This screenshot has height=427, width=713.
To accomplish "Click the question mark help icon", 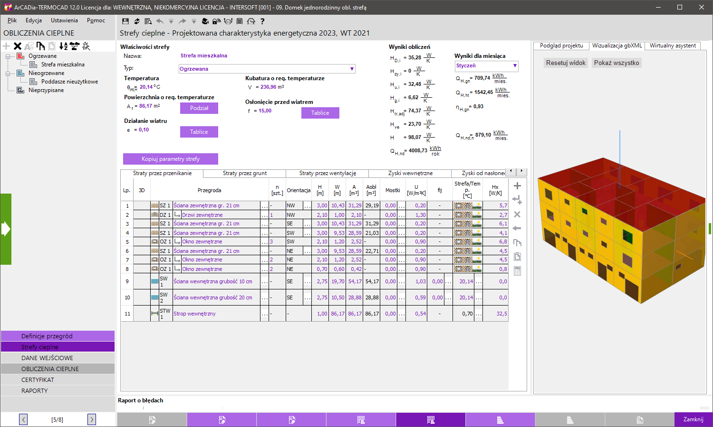I will coord(262,21).
